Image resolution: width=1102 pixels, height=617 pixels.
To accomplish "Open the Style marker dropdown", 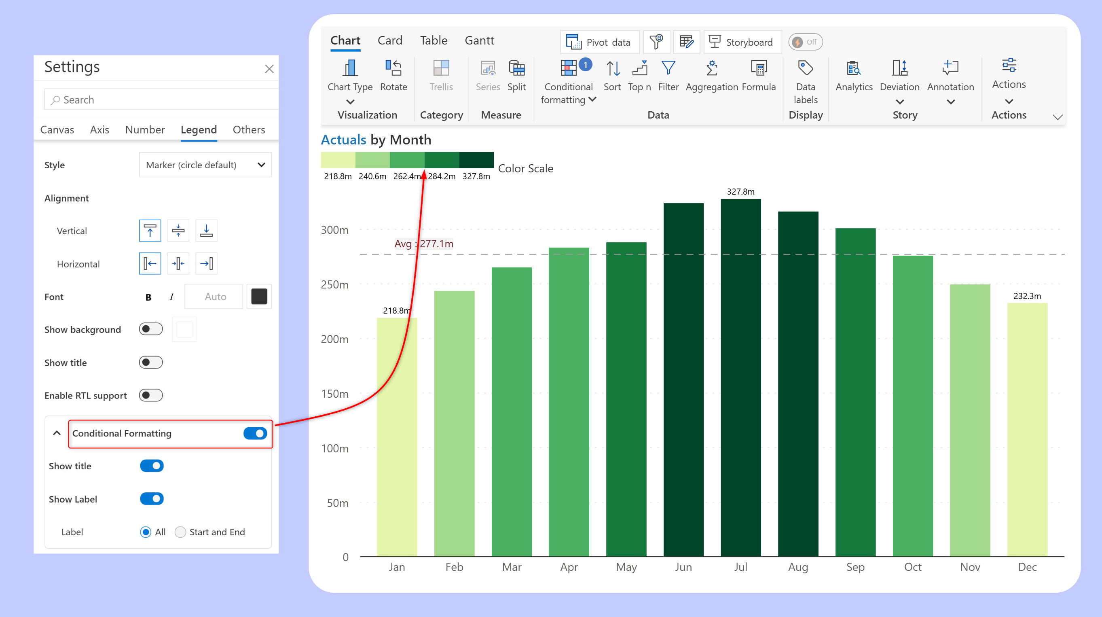I will [x=205, y=165].
